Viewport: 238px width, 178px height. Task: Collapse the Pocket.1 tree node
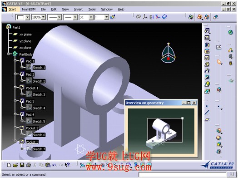click(x=15, y=87)
